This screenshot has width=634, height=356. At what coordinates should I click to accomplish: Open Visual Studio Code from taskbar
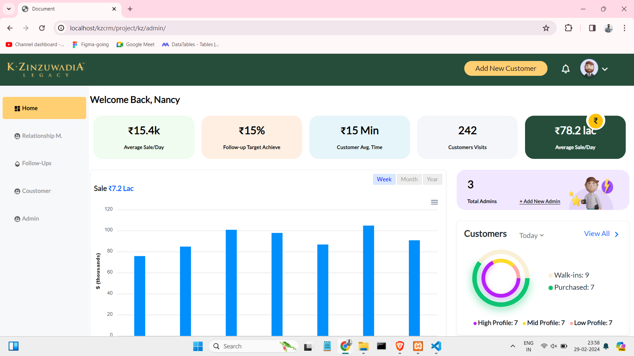(x=436, y=346)
